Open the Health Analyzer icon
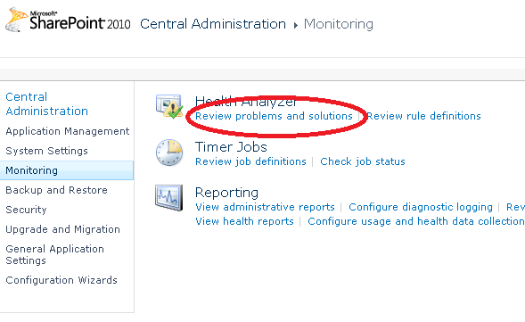This screenshot has width=525, height=322. click(x=169, y=106)
